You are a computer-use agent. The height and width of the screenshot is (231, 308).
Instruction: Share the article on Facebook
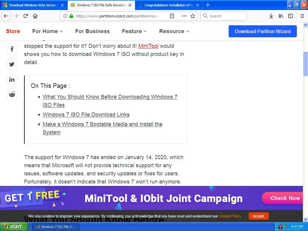coord(12,49)
